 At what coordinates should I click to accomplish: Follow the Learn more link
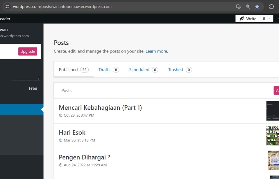156,51
